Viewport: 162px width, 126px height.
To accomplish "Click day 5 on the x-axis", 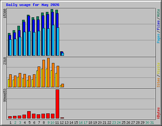I will (x=29, y=123).
